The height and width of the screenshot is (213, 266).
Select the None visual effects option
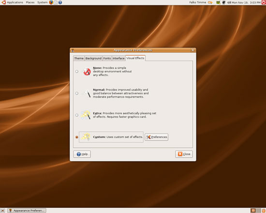point(77,72)
